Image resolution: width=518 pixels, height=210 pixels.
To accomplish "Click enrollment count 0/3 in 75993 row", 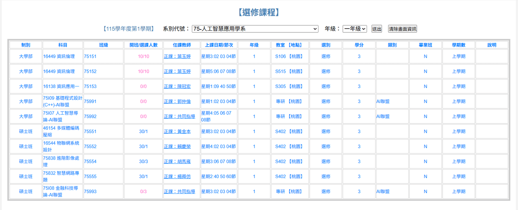I will [144, 191].
